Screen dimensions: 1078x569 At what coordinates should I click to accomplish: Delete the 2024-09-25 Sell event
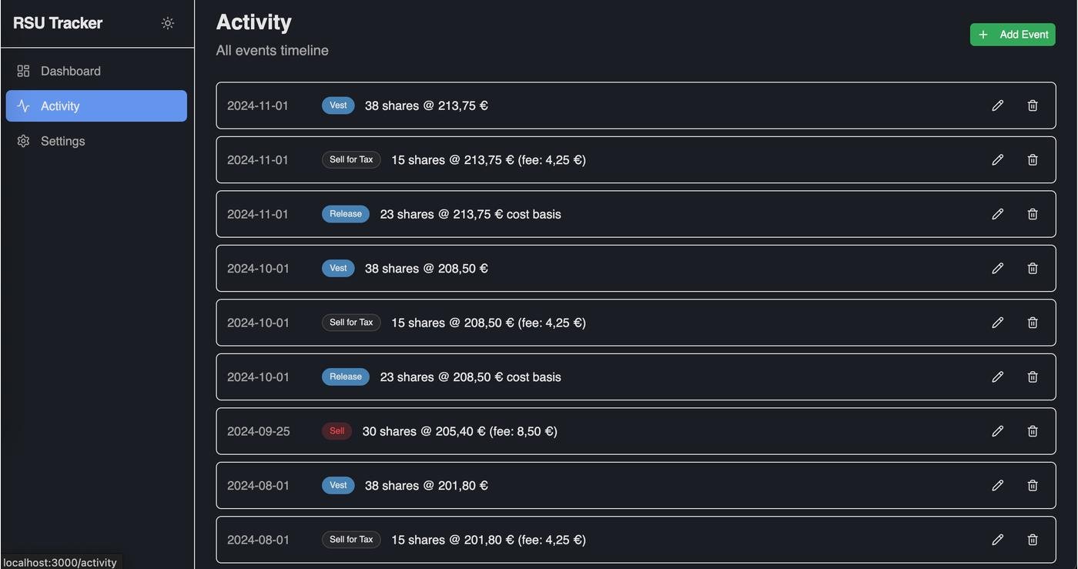(1033, 431)
